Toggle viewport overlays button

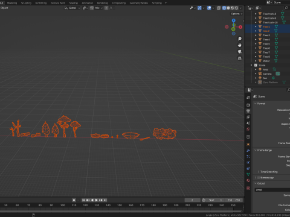209,8
